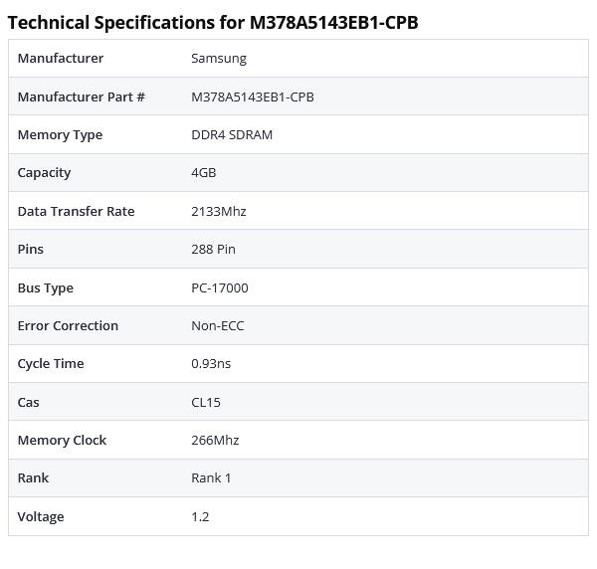Select the heading 'Technical Specifications for M378A5143EB1-CPB'
Image resolution: width=597 pixels, height=569 pixels.
[x=213, y=23]
